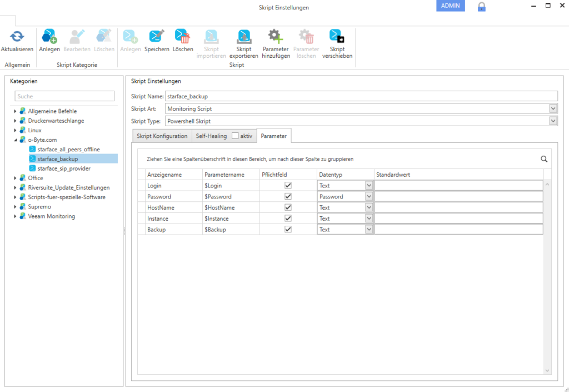Click the search magnifier in parameter grid
This screenshot has height=392, width=569.
click(544, 159)
